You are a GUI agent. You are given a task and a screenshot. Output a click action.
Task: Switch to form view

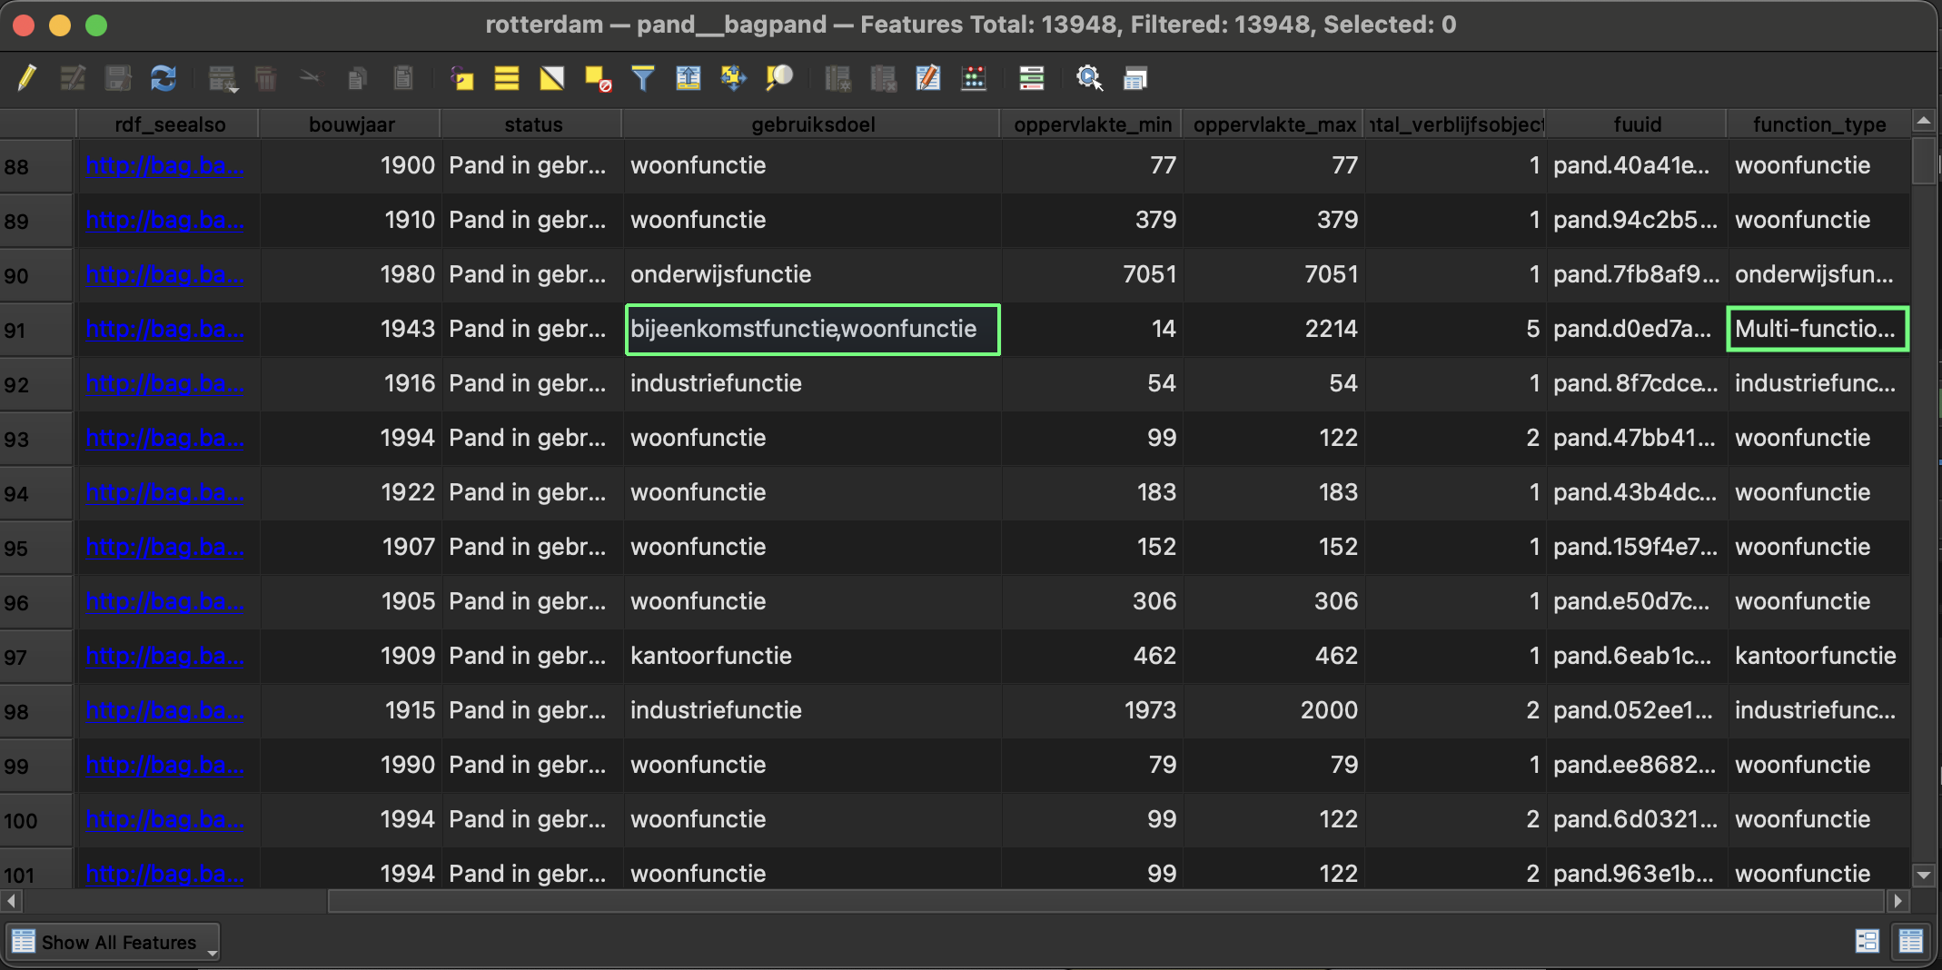coord(1868,941)
